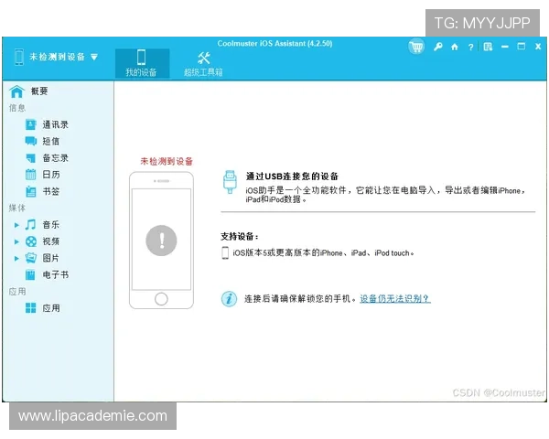Click the notes icon beside 备忘录
Screen dimensions: 549x439
pos(31,158)
